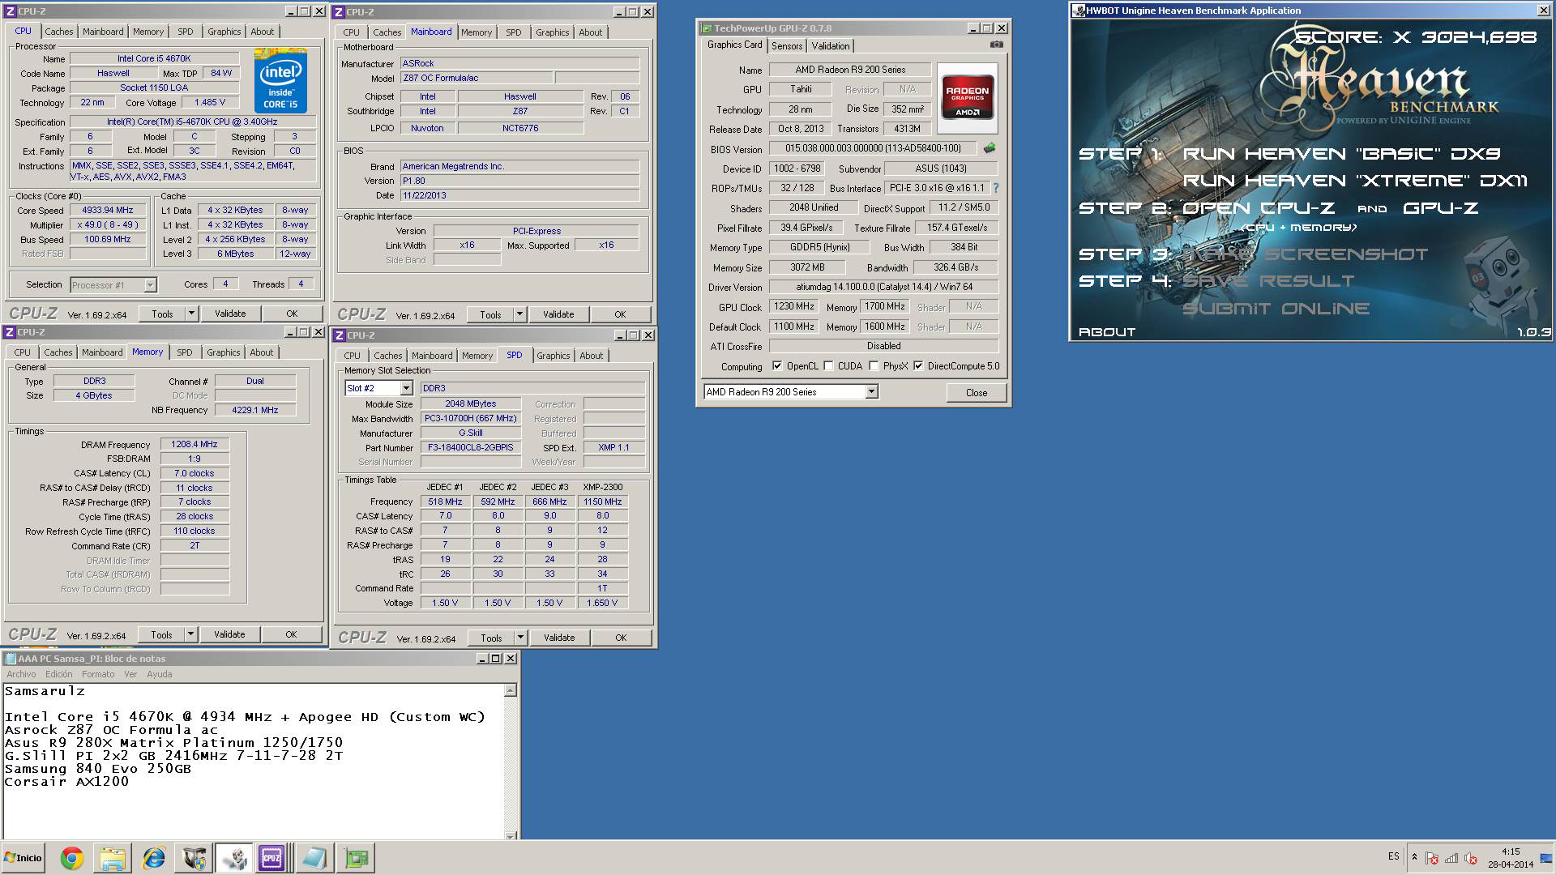Toggle the CUDA checkbox
The width and height of the screenshot is (1556, 875).
pos(828,366)
